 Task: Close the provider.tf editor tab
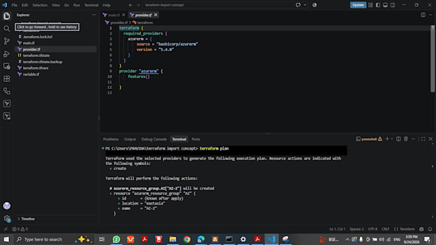tap(156, 15)
